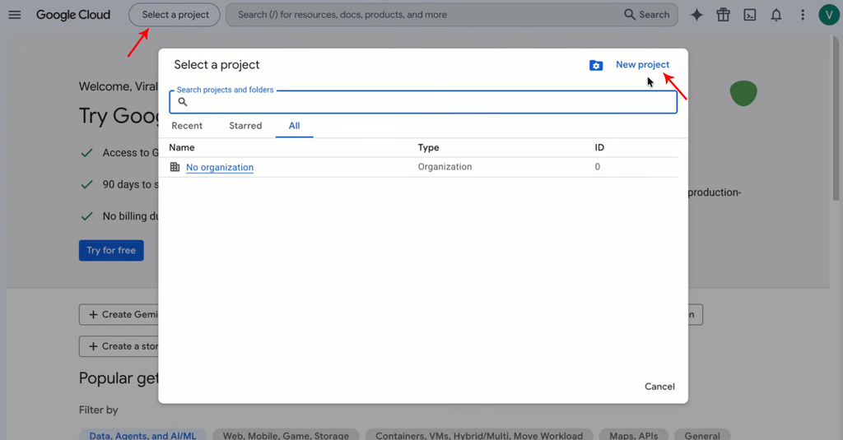Screen dimensions: 843x440
Task: Open Gemini AI assistant sparkle icon
Action: [x=696, y=15]
